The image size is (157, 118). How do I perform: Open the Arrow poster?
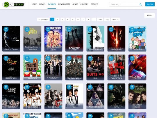coord(116,96)
